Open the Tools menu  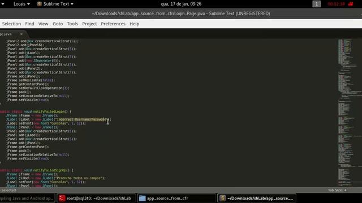coord(72,24)
